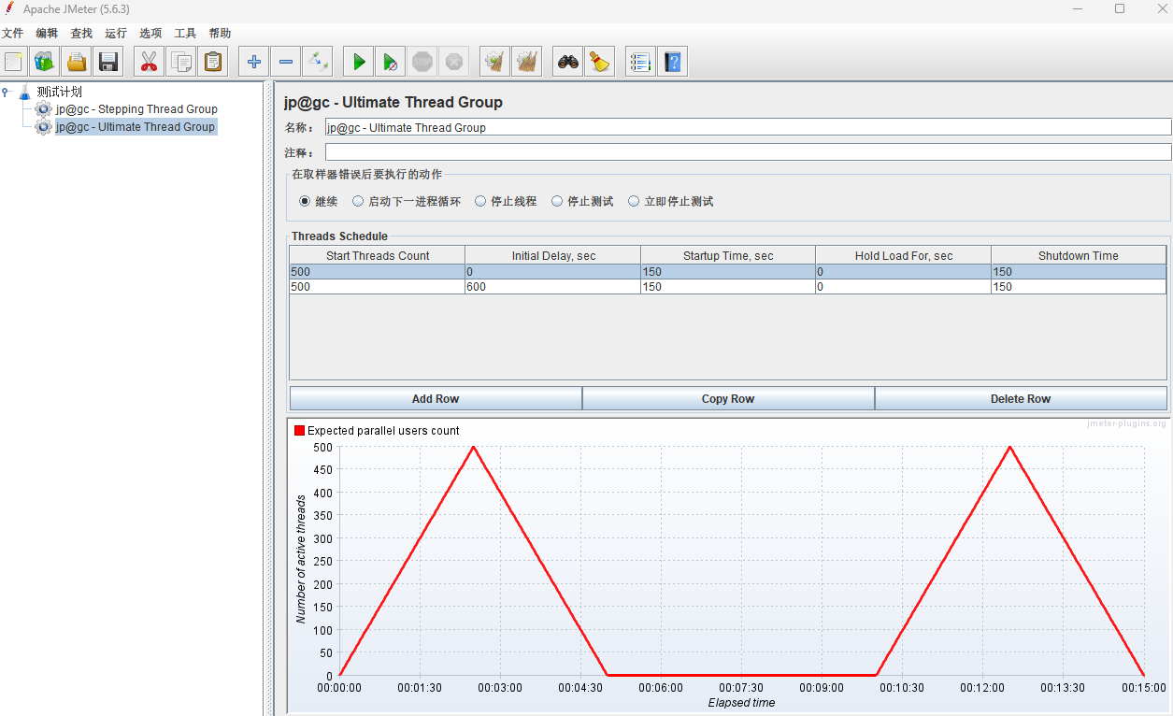Select the 继续 radio button
Screen dimensions: 1173x716
pos(305,201)
